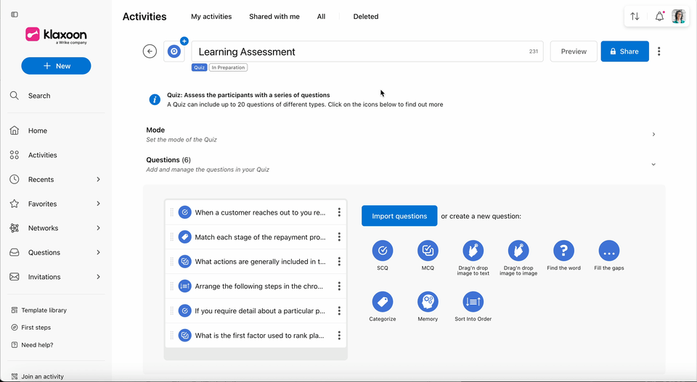Expand Invitations in the sidebar
The image size is (697, 382).
[98, 277]
